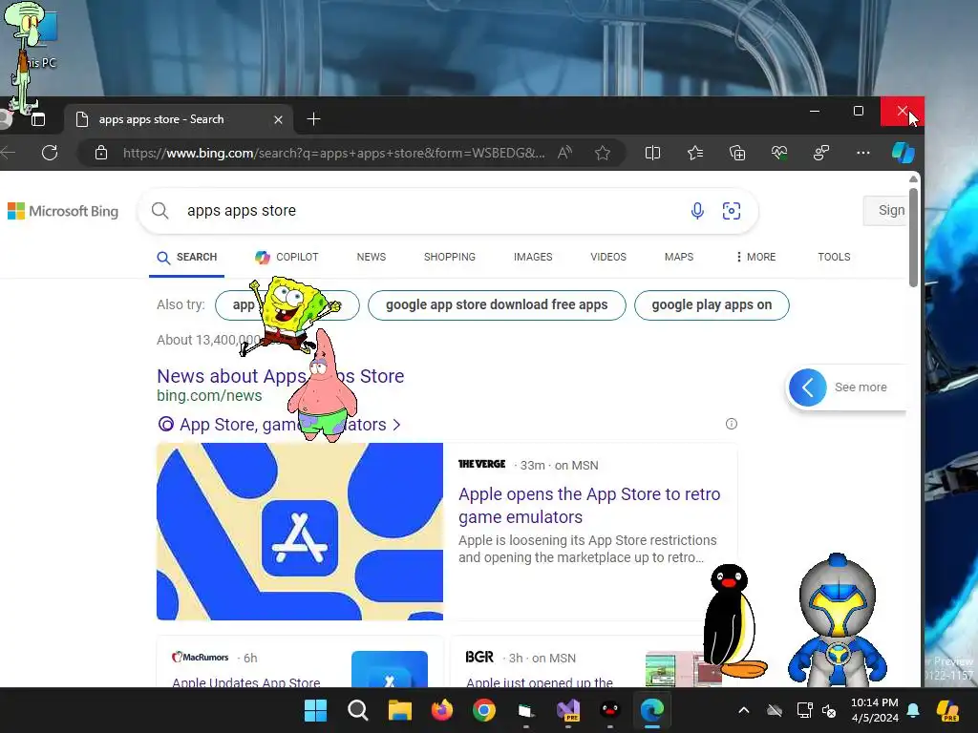The image size is (978, 733).
Task: Click the Bing search magnifier icon
Action: [x=160, y=211]
